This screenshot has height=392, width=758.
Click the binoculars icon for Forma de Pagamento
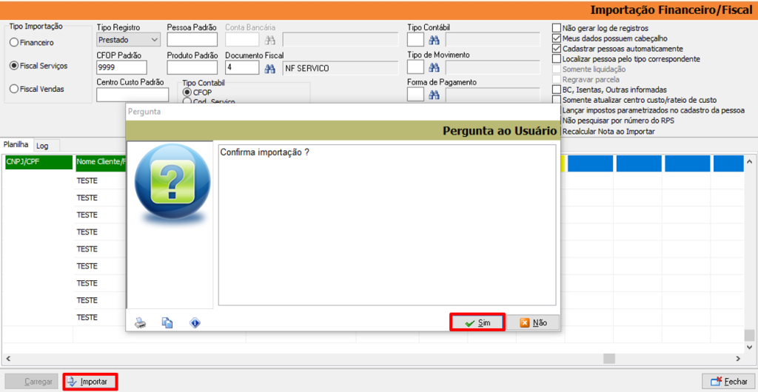(435, 95)
